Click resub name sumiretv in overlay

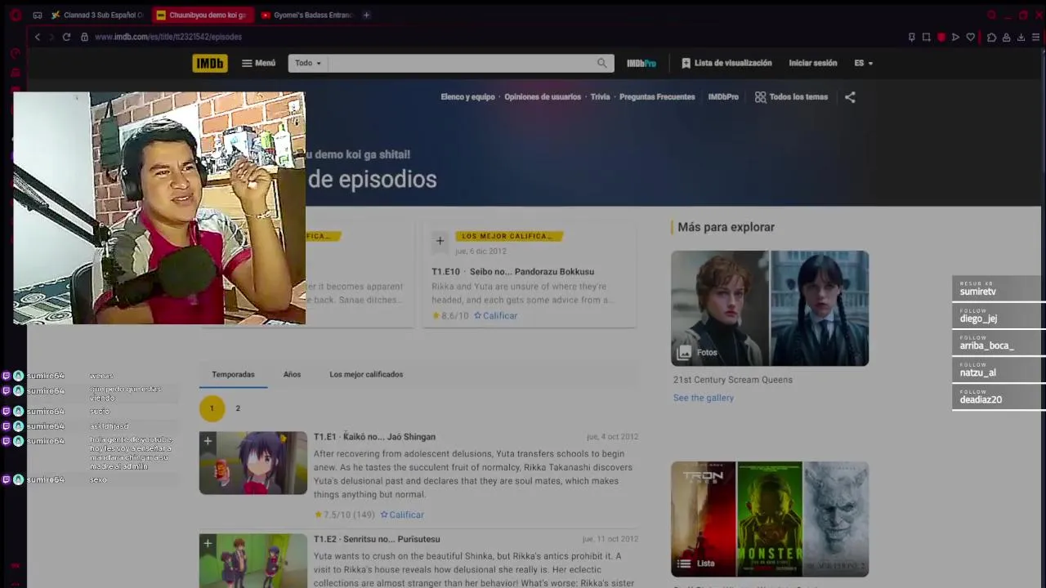point(978,292)
